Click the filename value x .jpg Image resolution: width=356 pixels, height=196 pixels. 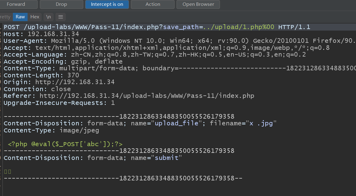(x=261, y=123)
